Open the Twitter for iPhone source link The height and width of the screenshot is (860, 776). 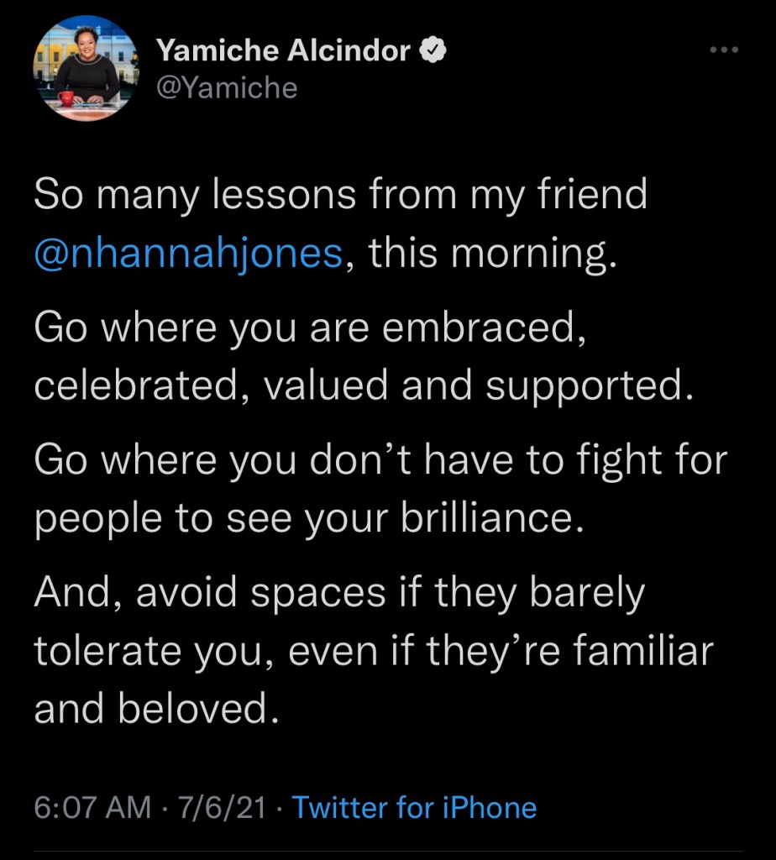414,808
